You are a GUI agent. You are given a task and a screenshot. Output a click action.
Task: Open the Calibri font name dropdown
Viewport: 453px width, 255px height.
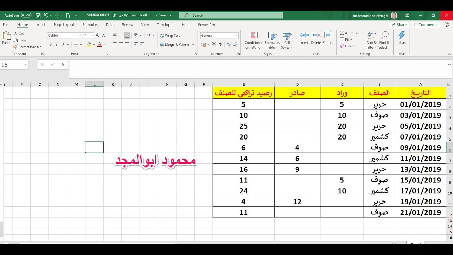click(80, 35)
